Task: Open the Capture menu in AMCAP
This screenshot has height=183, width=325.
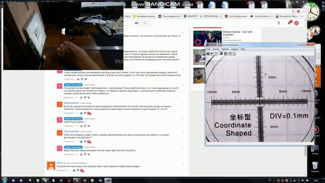Action: pos(235,49)
